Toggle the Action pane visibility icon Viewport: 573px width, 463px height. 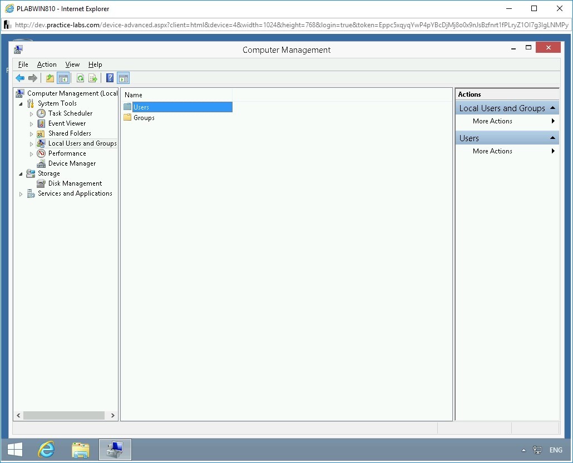(x=123, y=78)
